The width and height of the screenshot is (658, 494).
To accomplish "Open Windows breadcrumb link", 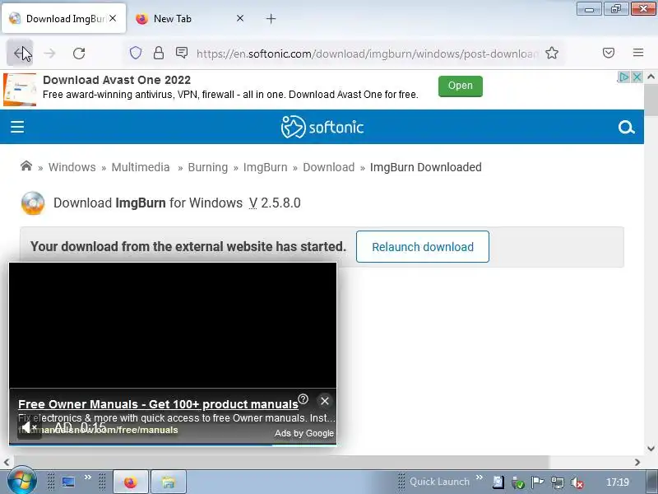I will click(x=72, y=167).
